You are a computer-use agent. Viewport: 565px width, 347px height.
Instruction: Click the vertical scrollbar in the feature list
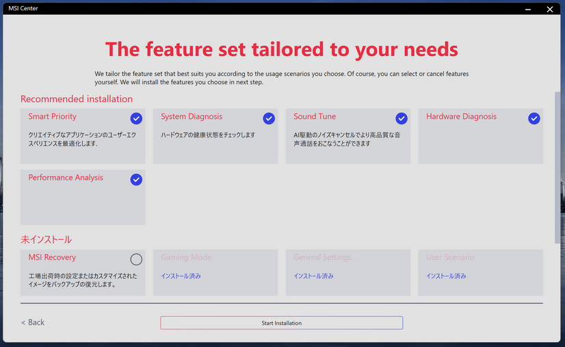click(557, 167)
